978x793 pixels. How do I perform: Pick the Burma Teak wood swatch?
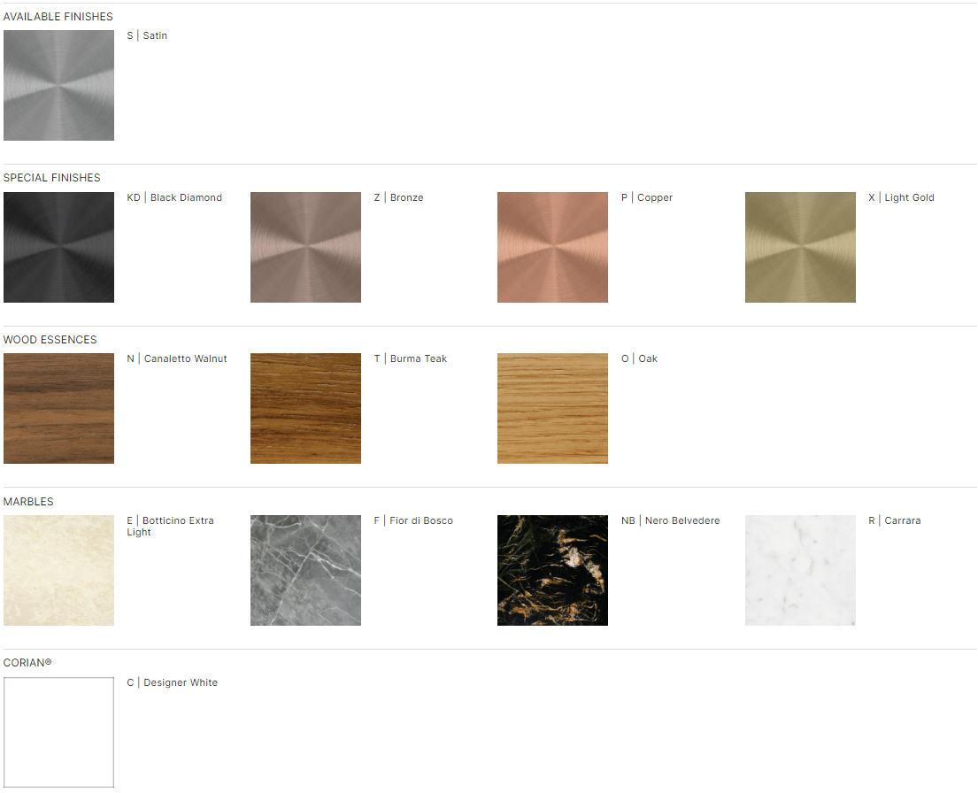[305, 408]
